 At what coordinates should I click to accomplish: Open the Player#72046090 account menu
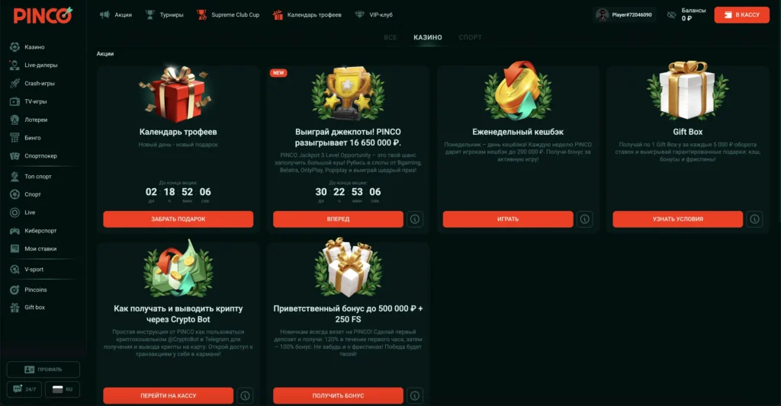pyautogui.click(x=625, y=15)
